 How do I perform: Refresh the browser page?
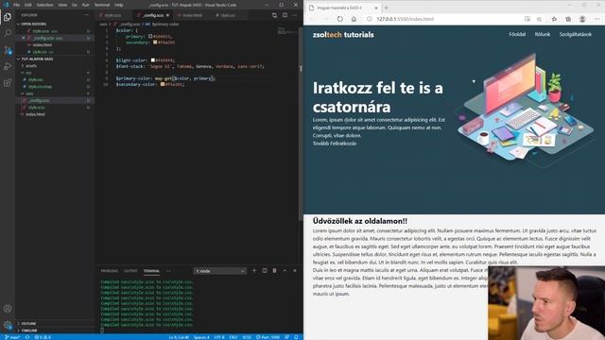point(339,19)
